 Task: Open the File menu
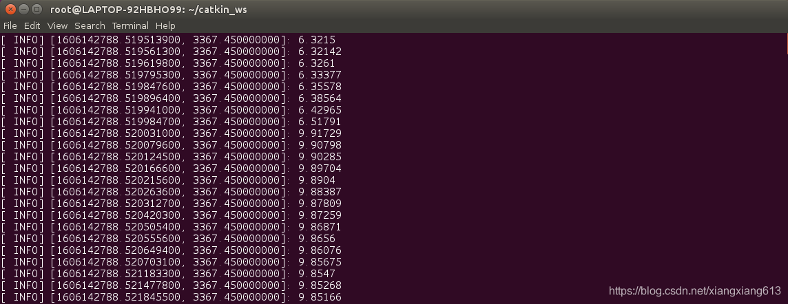click(x=10, y=25)
